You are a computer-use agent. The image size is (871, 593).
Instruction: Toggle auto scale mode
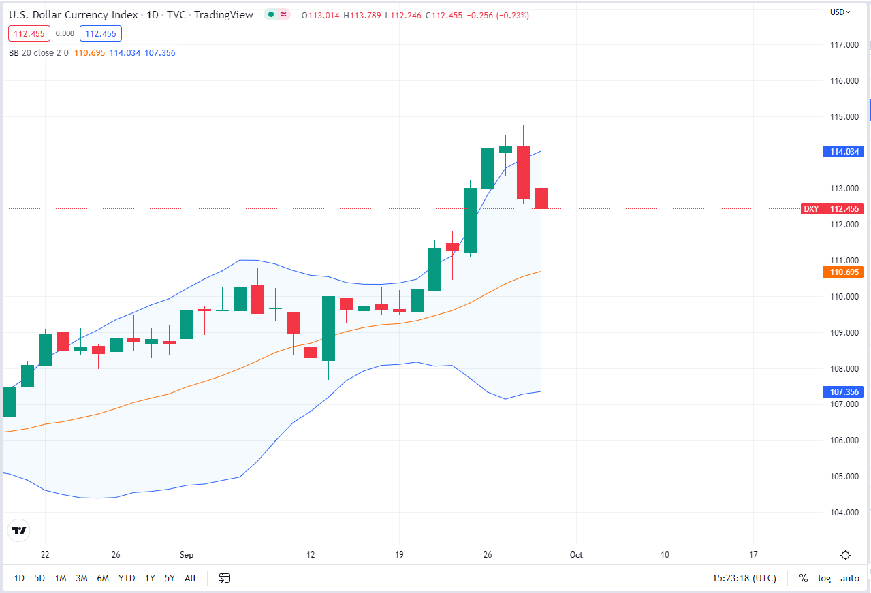pos(849,578)
